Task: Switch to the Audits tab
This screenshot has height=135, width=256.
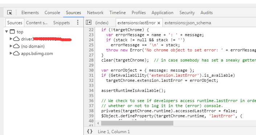Action: click(207, 13)
